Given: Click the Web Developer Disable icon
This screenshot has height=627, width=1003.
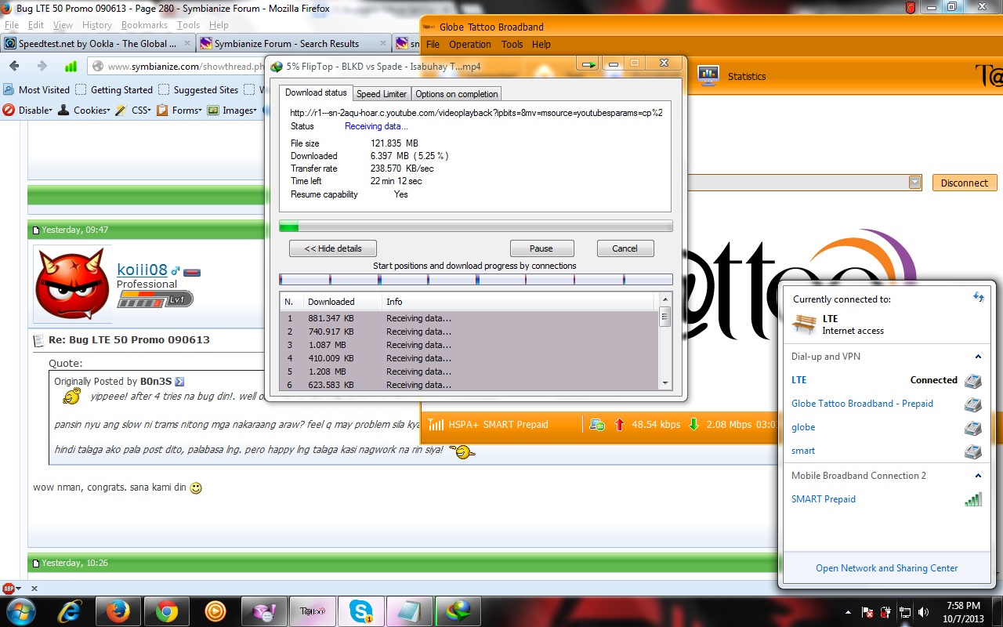Looking at the screenshot, I should pyautogui.click(x=9, y=111).
